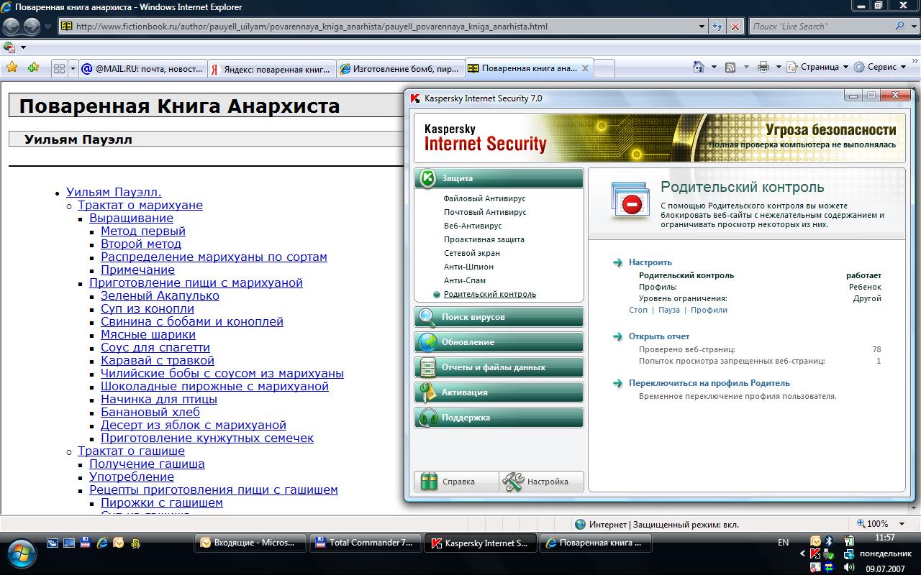Image resolution: width=921 pixels, height=575 pixels.
Task: Click the Kaspersky tray icon
Action: [x=815, y=554]
